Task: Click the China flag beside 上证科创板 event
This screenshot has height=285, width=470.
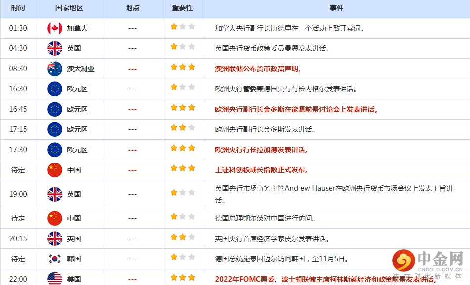Action: (x=54, y=170)
